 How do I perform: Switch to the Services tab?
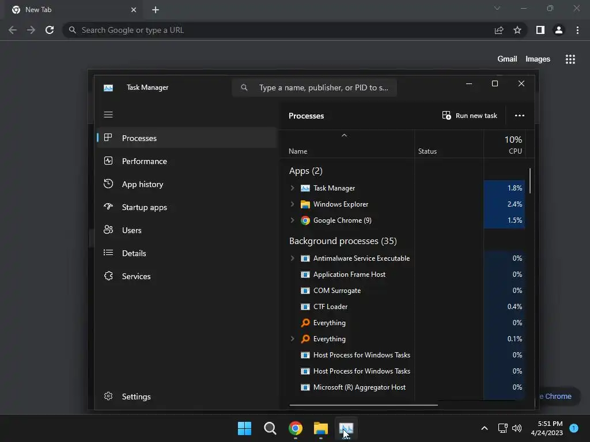point(187,276)
